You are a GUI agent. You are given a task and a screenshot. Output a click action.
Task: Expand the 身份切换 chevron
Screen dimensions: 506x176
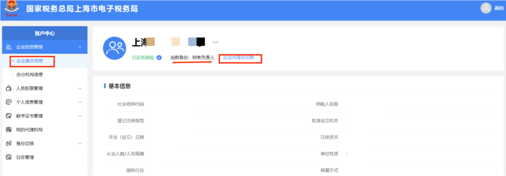(x=80, y=143)
